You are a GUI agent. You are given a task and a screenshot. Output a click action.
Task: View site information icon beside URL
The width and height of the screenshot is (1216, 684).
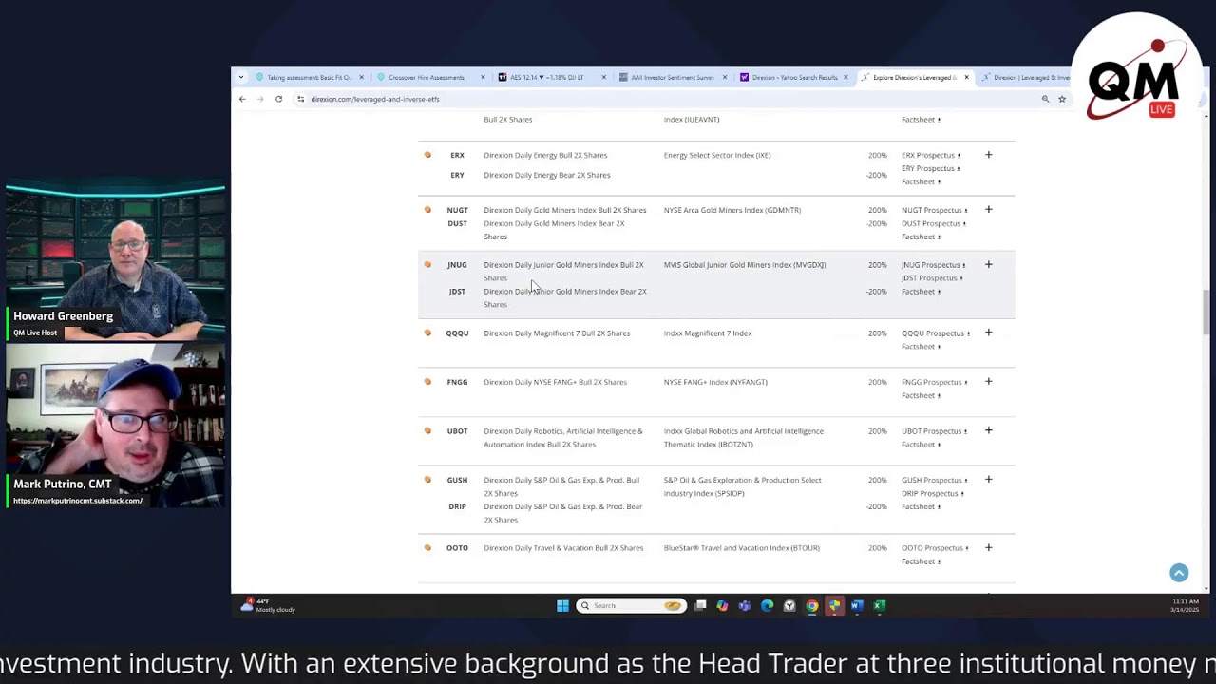coord(300,99)
